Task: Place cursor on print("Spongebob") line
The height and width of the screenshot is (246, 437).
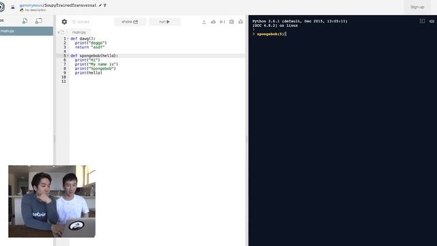Action: pos(95,68)
